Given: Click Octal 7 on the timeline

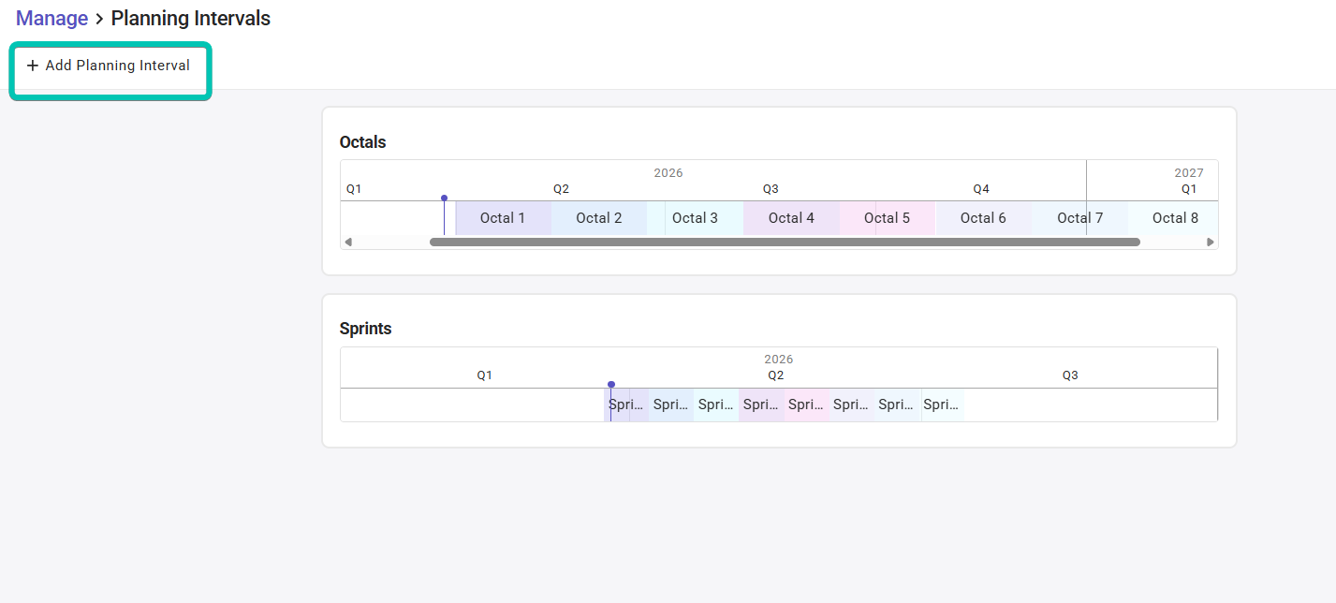Looking at the screenshot, I should coord(1079,218).
